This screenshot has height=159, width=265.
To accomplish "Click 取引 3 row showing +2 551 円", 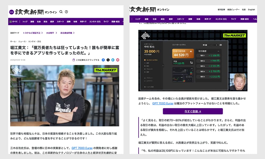I will [x=209, y=66].
